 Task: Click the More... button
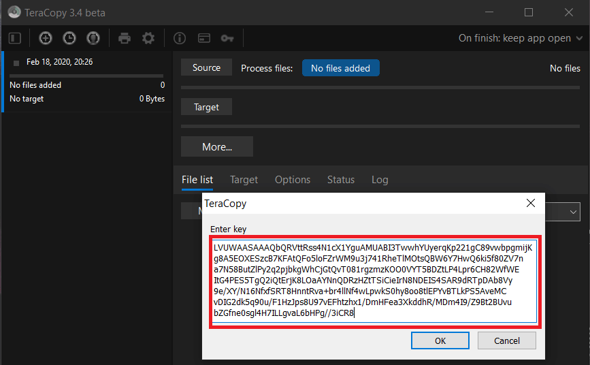[x=216, y=146]
